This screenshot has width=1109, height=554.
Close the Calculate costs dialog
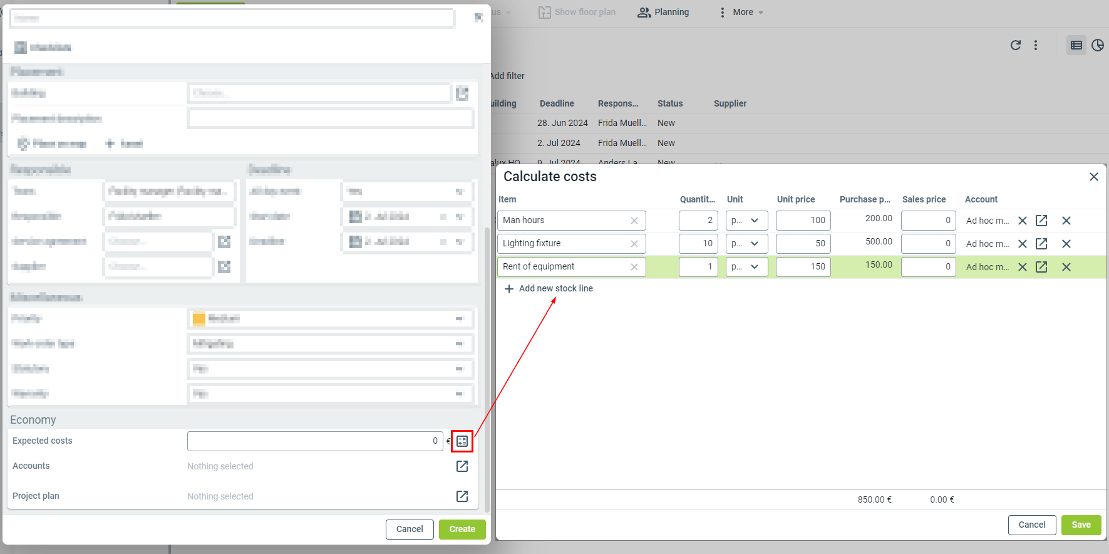[x=1094, y=177]
